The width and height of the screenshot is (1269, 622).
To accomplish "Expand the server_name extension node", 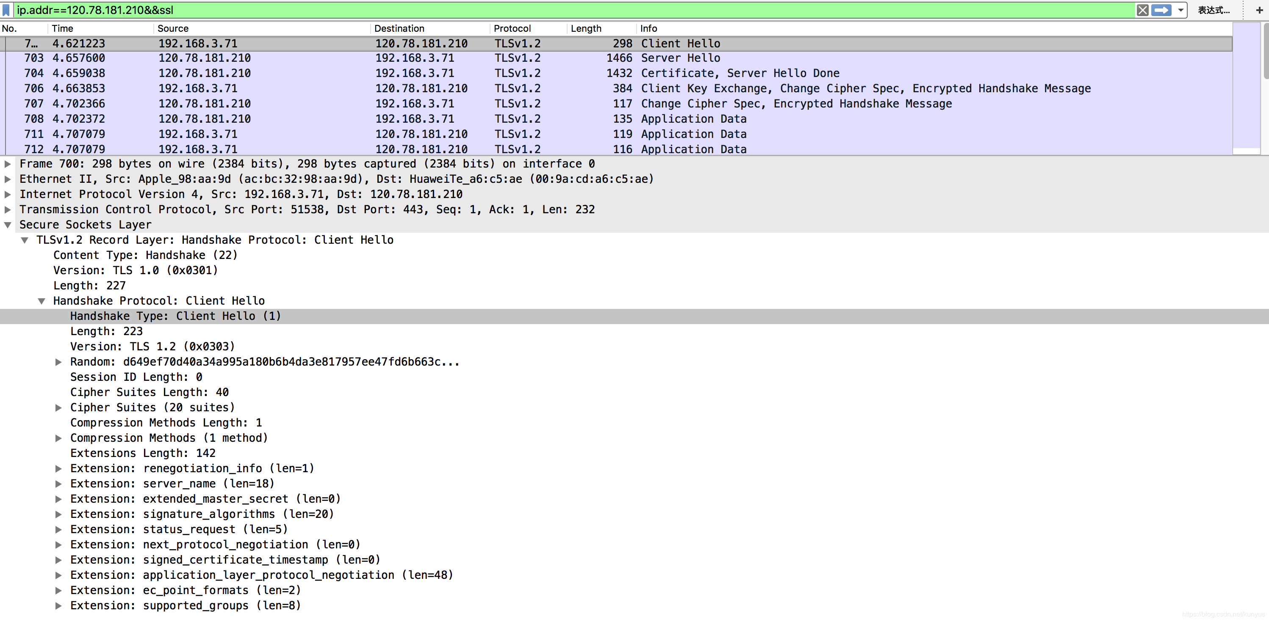I will pos(58,484).
